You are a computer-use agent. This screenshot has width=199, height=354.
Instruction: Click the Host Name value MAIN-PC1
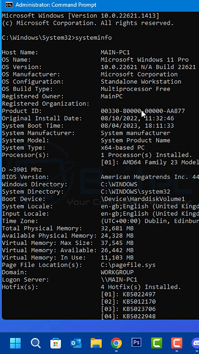click(115, 53)
